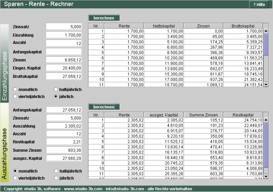Click the Auszahlung input field

64,126
